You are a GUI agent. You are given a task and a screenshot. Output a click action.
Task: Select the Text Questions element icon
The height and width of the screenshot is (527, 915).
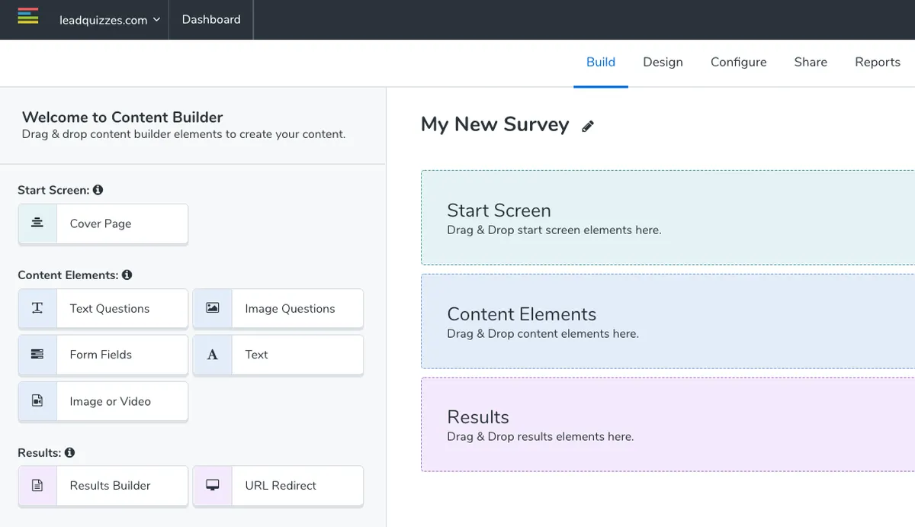[37, 308]
